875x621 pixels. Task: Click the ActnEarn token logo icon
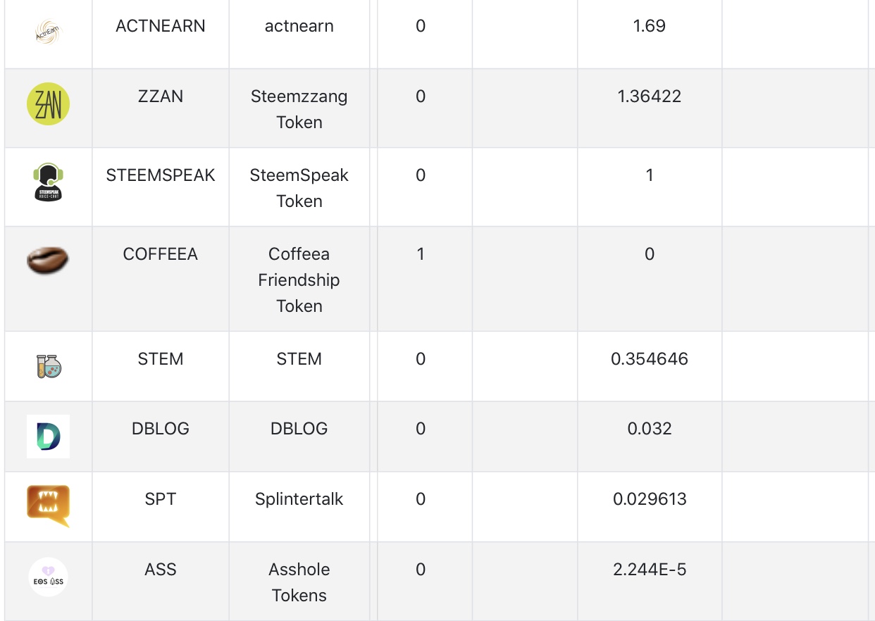pyautogui.click(x=48, y=32)
